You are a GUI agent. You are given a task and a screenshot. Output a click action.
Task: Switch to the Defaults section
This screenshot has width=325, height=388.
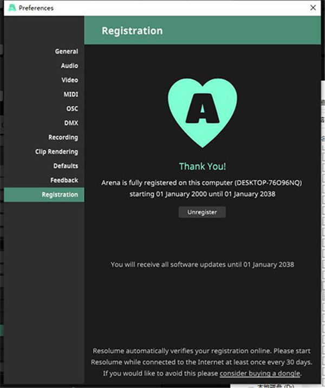pos(66,166)
